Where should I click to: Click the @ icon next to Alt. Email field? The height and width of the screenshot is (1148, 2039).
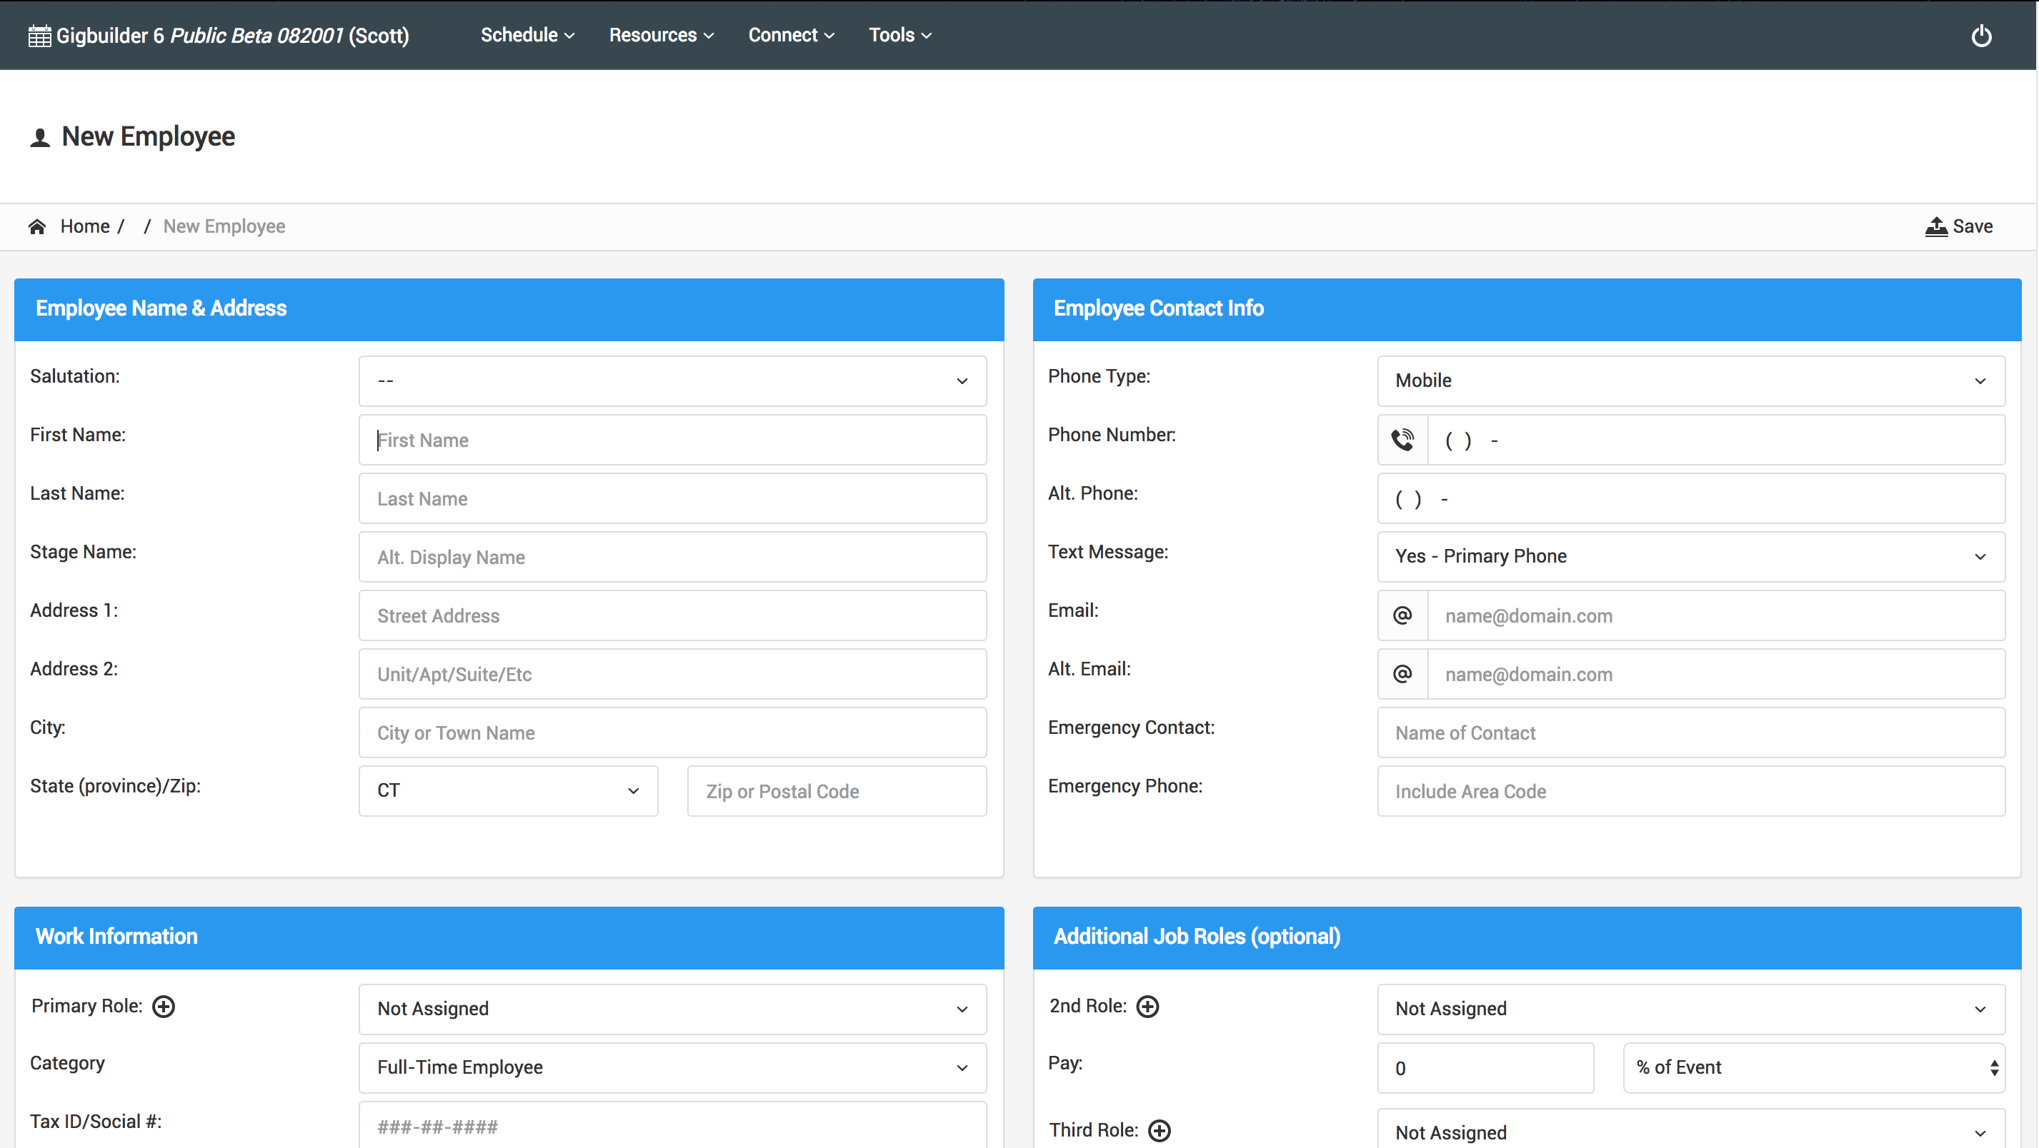tap(1402, 674)
